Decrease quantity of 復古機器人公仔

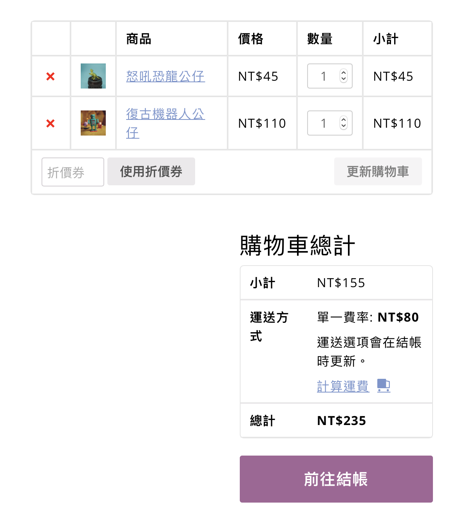(x=344, y=126)
